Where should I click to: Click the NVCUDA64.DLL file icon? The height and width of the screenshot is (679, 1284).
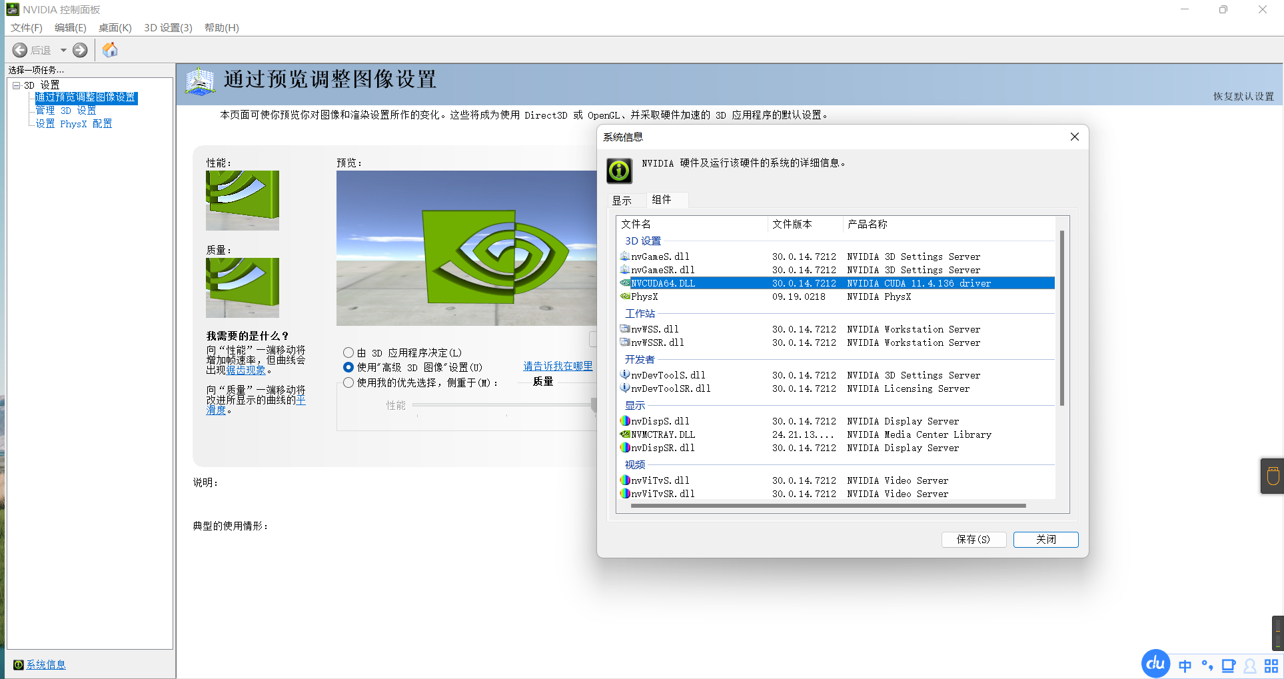tap(625, 283)
